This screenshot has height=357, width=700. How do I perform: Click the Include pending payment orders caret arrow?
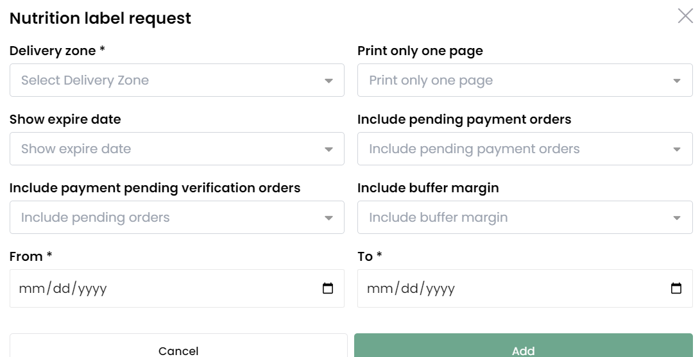(677, 149)
